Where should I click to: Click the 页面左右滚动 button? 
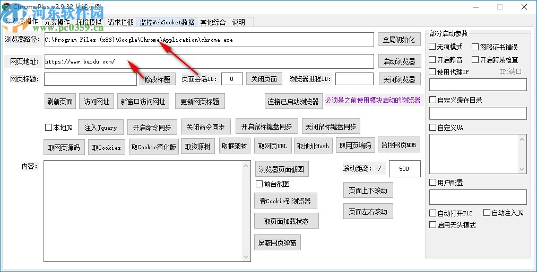coord(368,212)
